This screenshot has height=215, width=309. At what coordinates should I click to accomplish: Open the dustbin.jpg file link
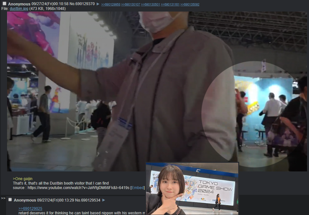[x=19, y=9]
